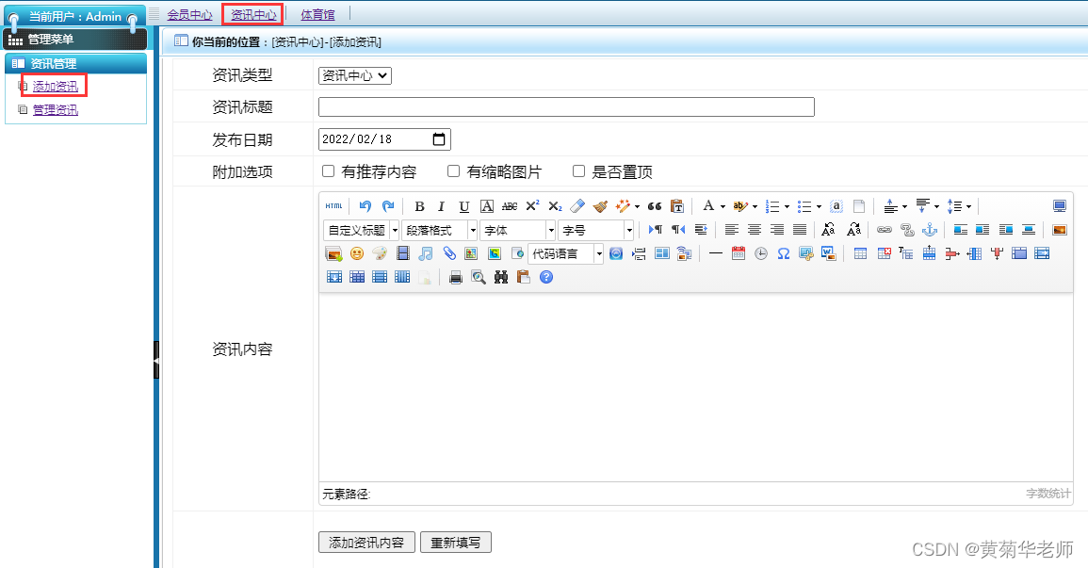Click paste as plain text icon
Viewport: 1088px width, 568px height.
click(677, 206)
